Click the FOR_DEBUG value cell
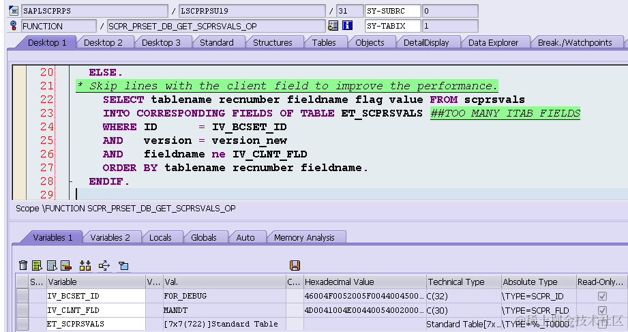Viewport: 628px width, 332px height. (224, 296)
